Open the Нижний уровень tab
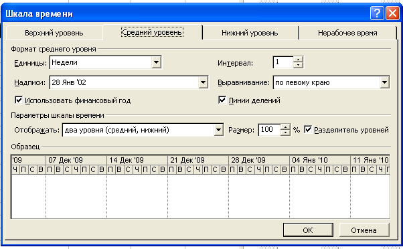Screen dimensions: 403x249 (250, 33)
